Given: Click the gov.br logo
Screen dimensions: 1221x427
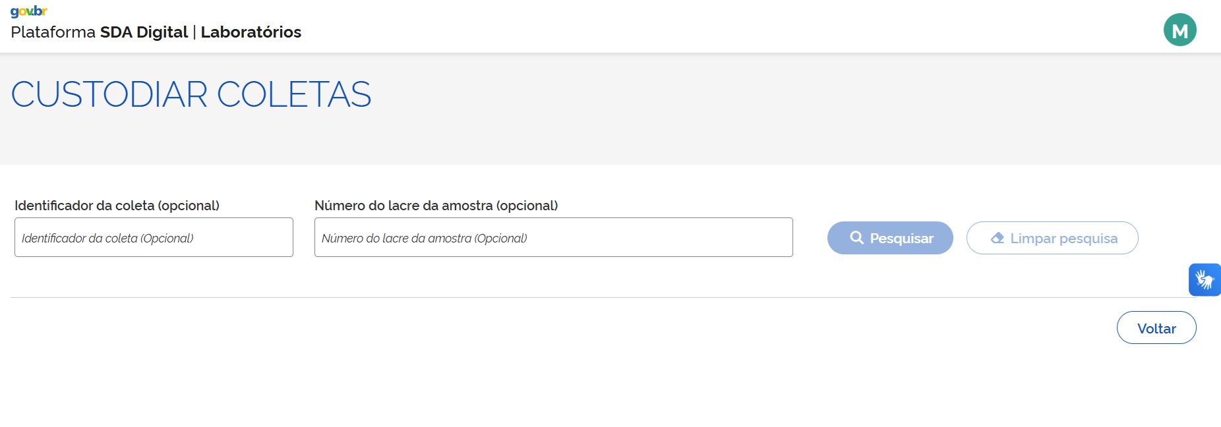Looking at the screenshot, I should (x=29, y=11).
